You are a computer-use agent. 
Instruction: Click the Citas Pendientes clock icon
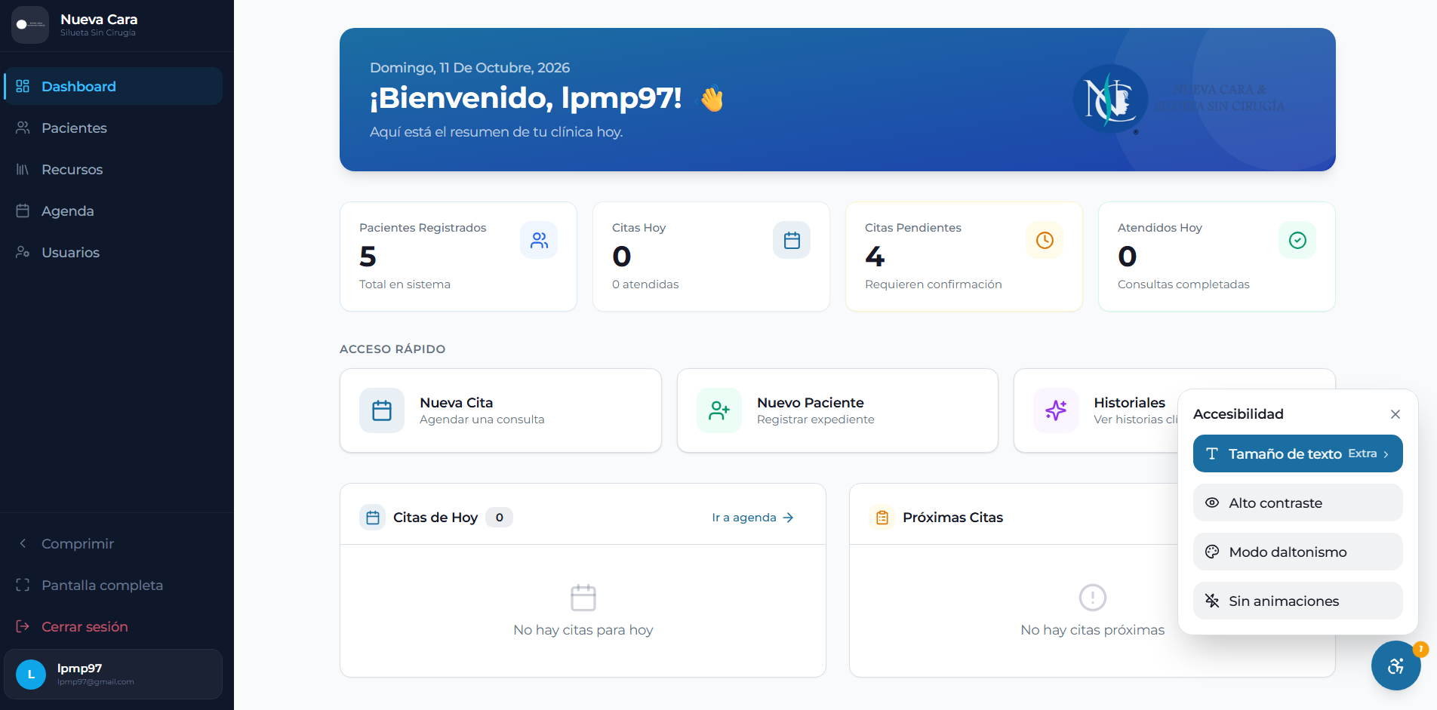click(1045, 240)
